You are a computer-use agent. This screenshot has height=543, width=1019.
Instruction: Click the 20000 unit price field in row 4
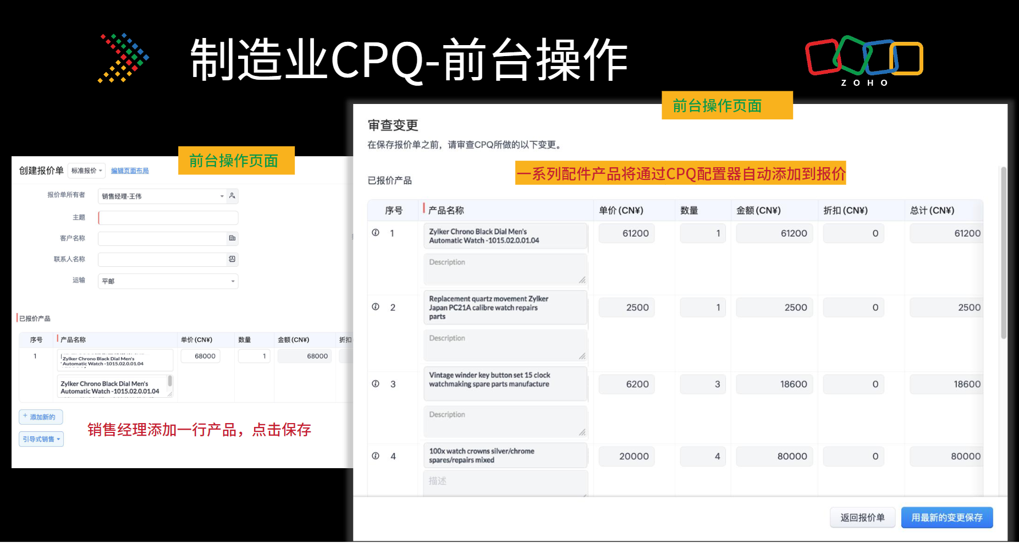pos(626,456)
